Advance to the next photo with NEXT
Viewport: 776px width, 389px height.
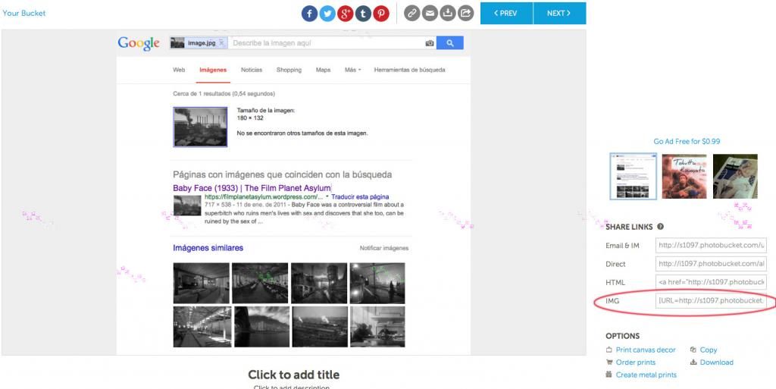pos(559,13)
